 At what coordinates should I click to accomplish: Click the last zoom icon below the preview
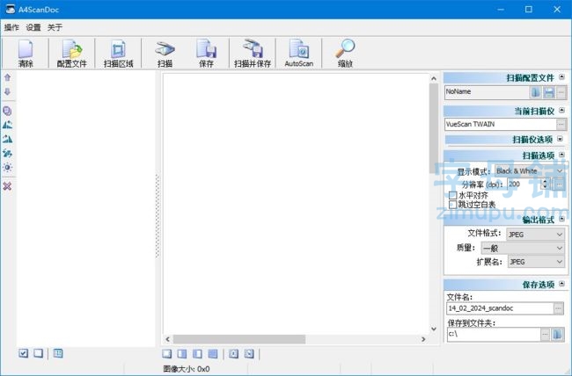coord(249,354)
